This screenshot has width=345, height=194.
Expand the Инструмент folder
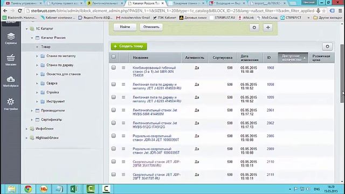point(37,102)
